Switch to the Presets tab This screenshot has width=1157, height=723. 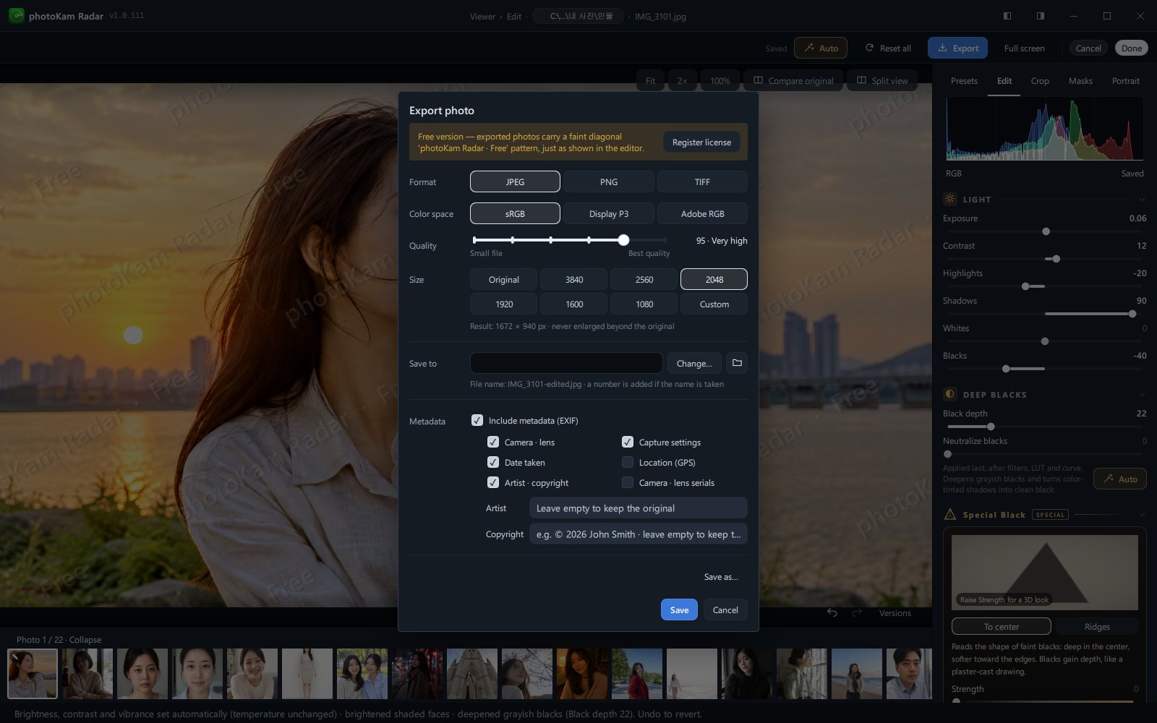point(964,81)
